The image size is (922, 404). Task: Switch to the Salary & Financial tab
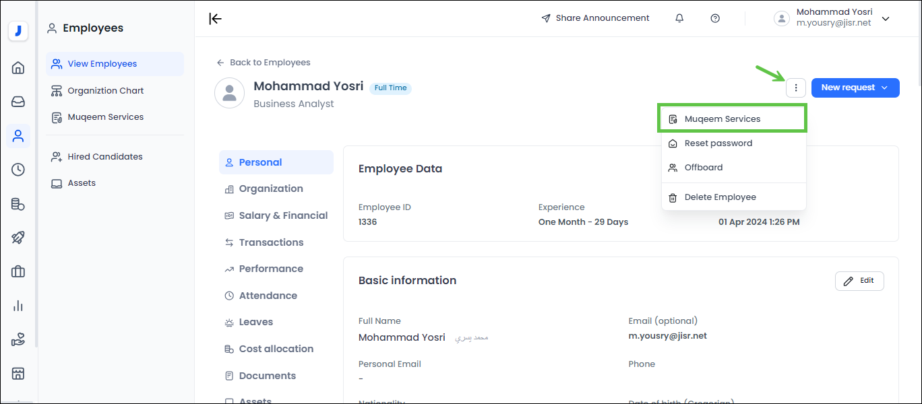(x=283, y=215)
